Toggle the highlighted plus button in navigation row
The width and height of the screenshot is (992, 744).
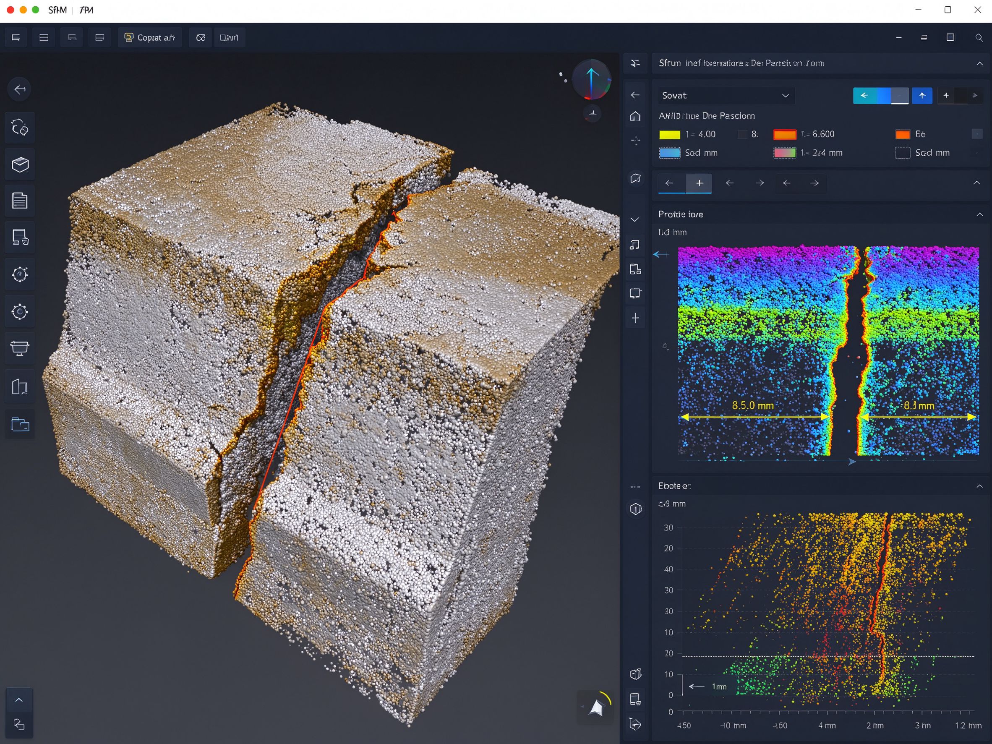[699, 183]
